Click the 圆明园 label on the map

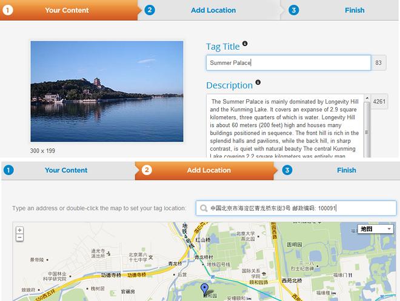[295, 245]
